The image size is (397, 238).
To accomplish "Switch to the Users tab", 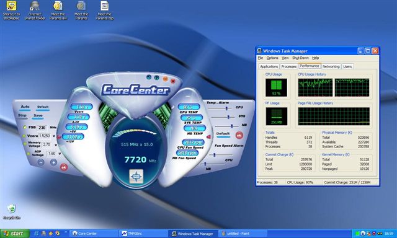I will tap(347, 66).
